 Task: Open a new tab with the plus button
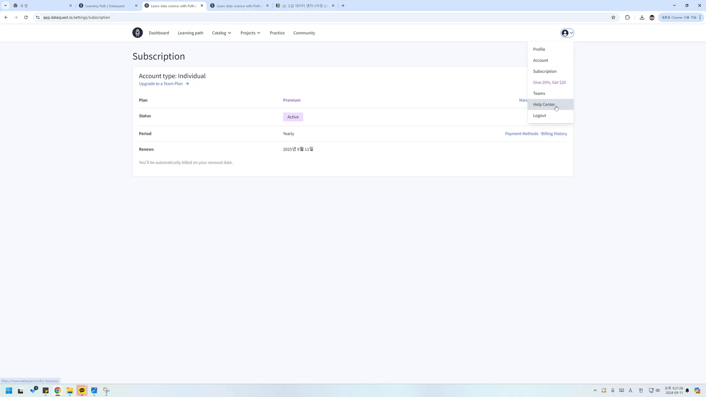pyautogui.click(x=343, y=6)
